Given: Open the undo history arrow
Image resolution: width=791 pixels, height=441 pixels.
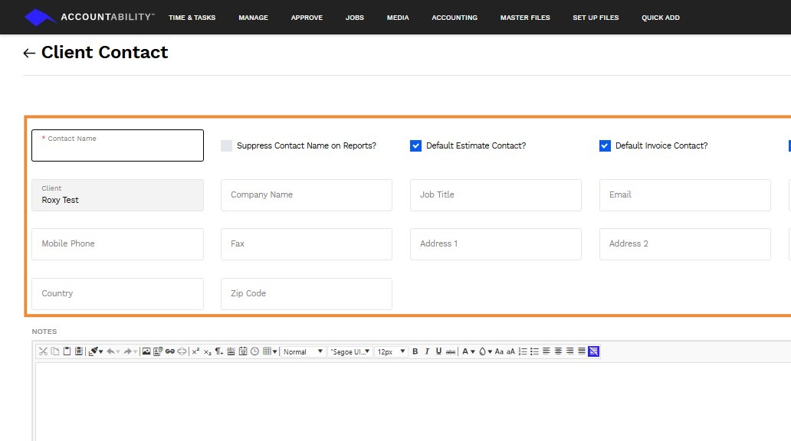Looking at the screenshot, I should [x=118, y=351].
